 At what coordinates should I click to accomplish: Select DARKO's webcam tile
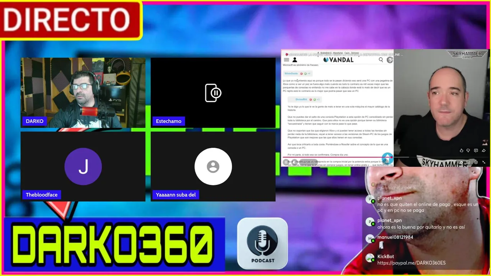click(83, 92)
